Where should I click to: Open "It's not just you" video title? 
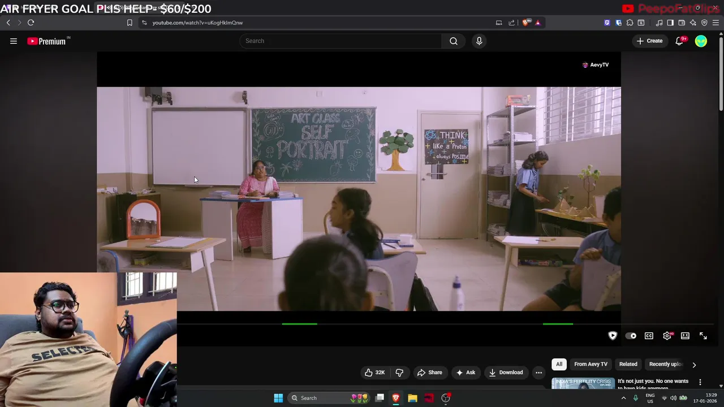pos(653,384)
